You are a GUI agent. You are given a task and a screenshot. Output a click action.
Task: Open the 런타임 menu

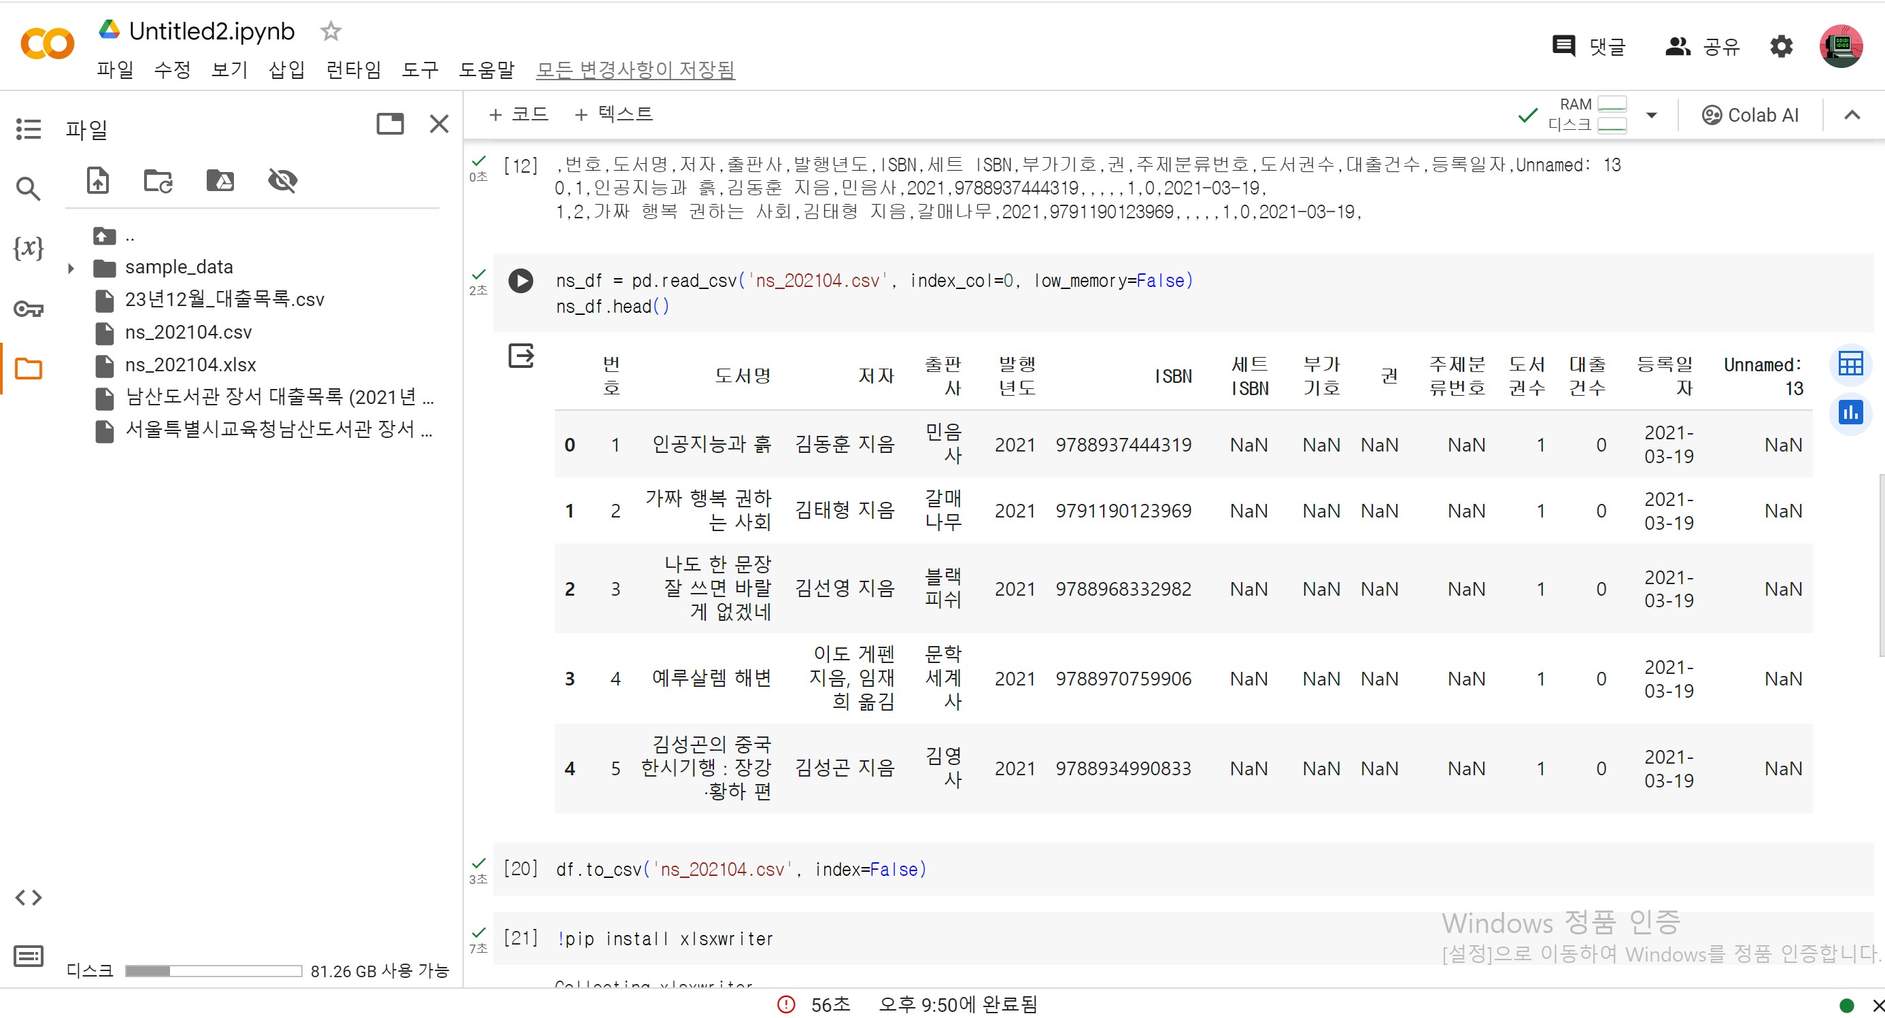[x=354, y=69]
